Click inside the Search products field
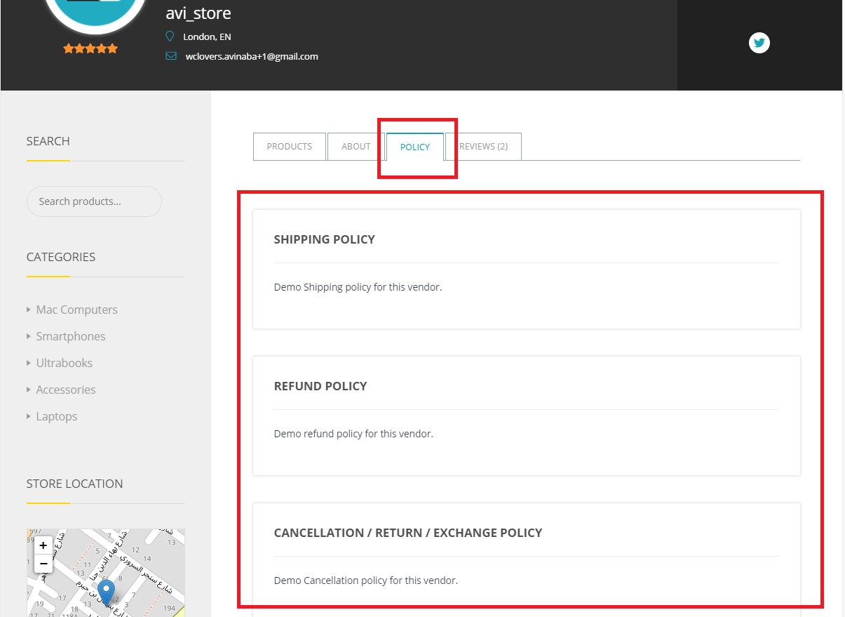 94,201
